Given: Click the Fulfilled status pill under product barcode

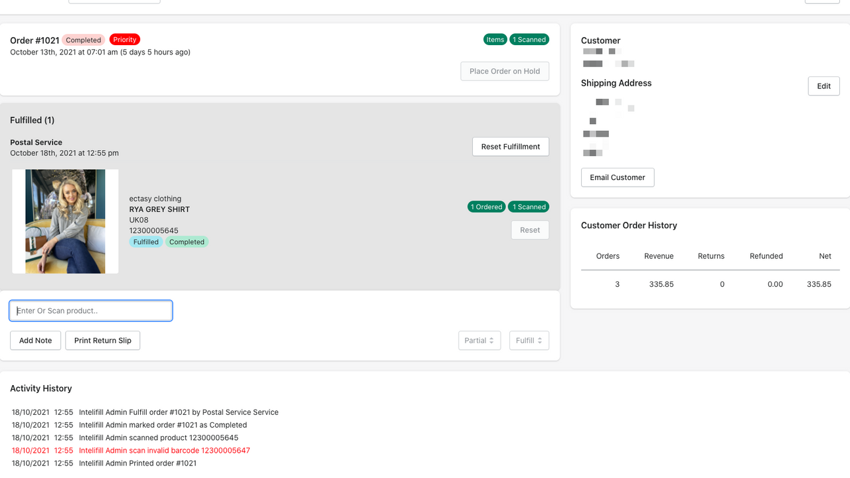Looking at the screenshot, I should tap(145, 242).
